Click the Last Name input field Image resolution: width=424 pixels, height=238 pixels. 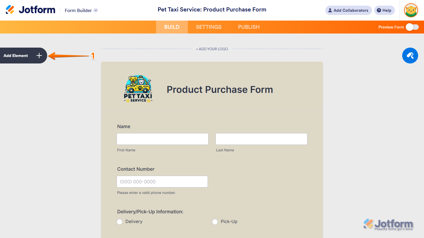(261, 139)
